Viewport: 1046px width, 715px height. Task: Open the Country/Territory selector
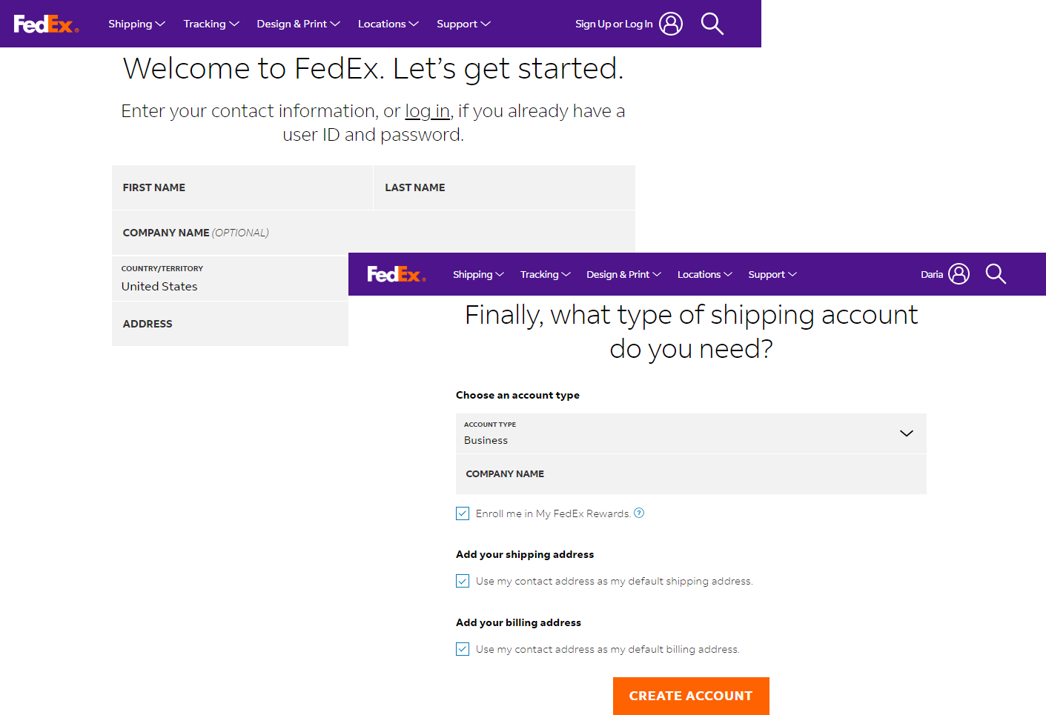[230, 279]
